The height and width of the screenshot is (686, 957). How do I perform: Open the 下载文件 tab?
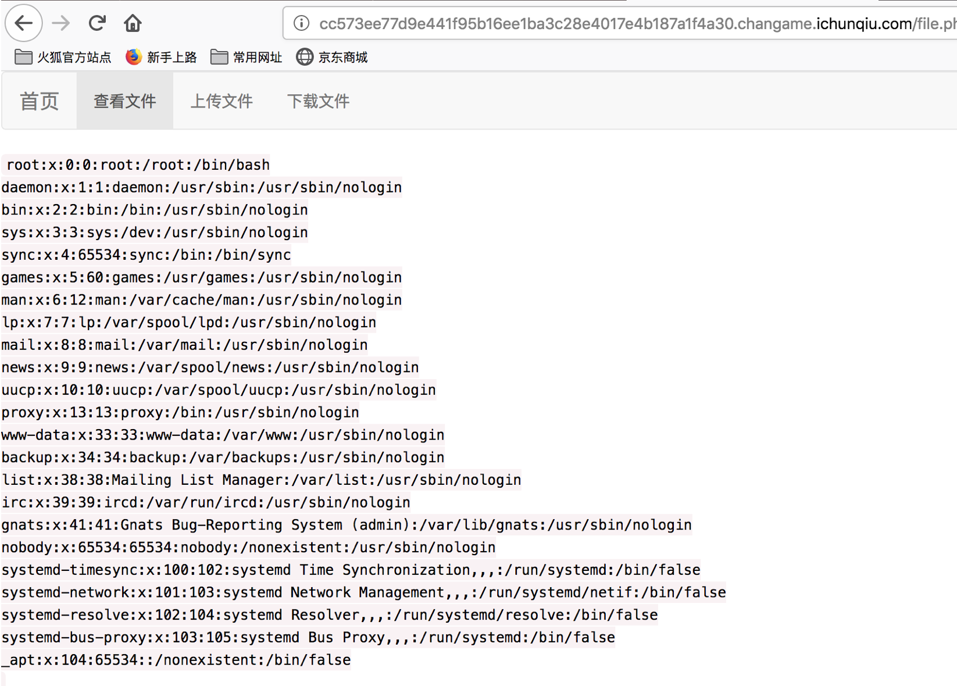(x=318, y=101)
